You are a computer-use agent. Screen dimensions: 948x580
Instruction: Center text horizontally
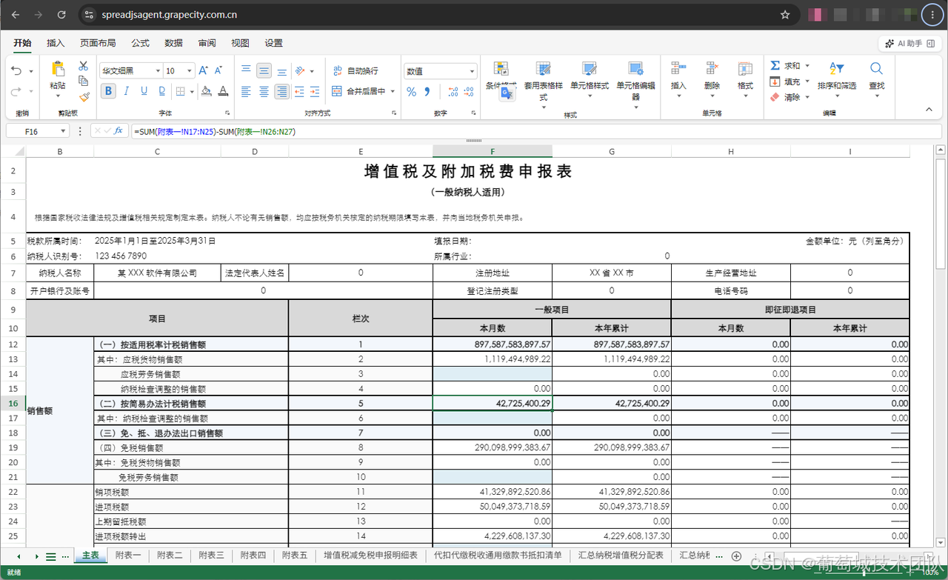pyautogui.click(x=264, y=92)
